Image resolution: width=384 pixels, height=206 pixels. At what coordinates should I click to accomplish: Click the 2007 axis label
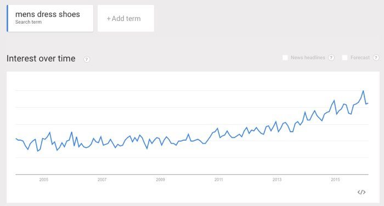coord(102,180)
